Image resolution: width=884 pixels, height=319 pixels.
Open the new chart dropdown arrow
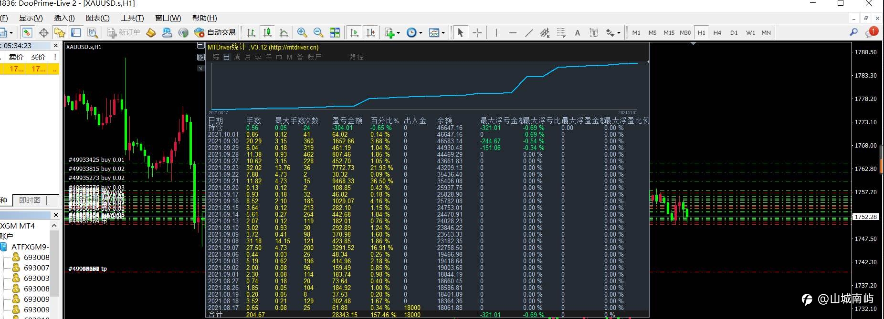11,32
